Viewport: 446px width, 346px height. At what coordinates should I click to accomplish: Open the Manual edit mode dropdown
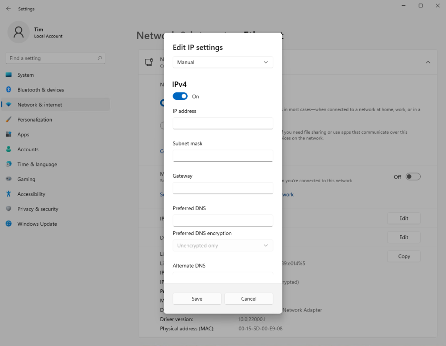[223, 62]
